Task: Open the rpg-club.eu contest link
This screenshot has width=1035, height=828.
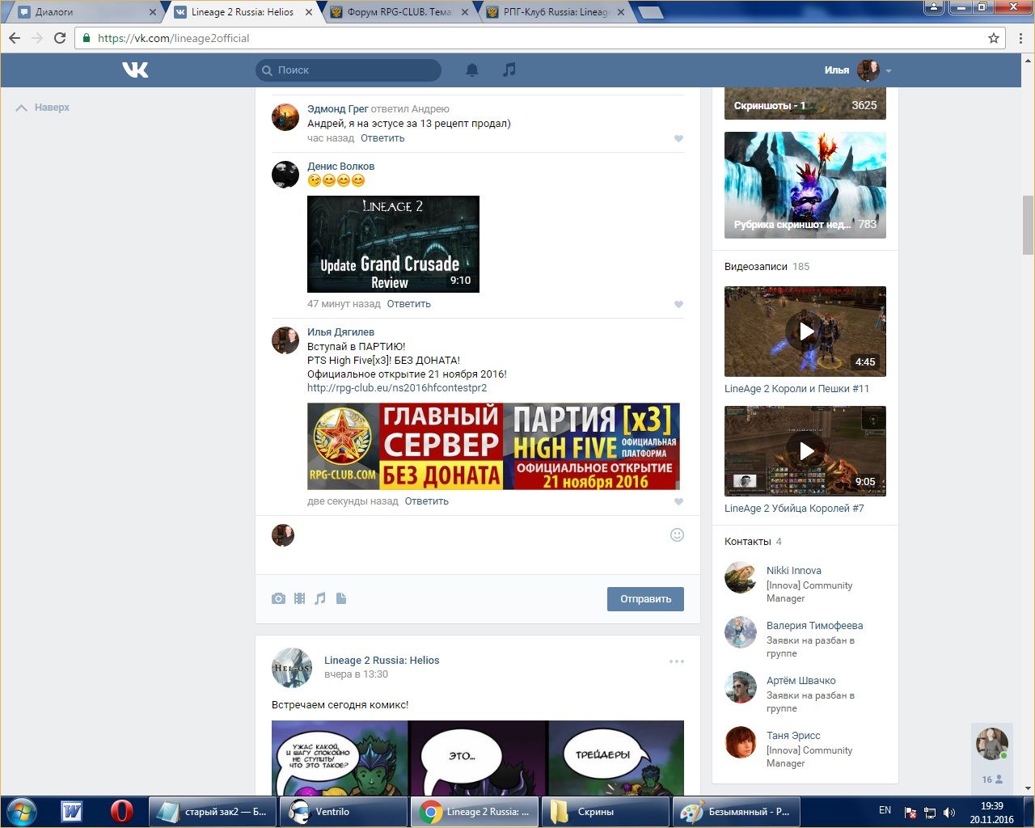Action: 397,388
